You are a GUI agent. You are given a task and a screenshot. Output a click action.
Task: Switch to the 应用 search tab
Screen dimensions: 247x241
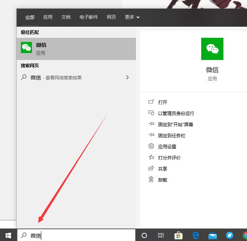pos(48,17)
